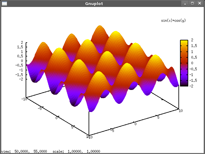The height and width of the screenshot is (154, 205).
Task: Click z-axis tick label -0.5
Action: (19, 65)
